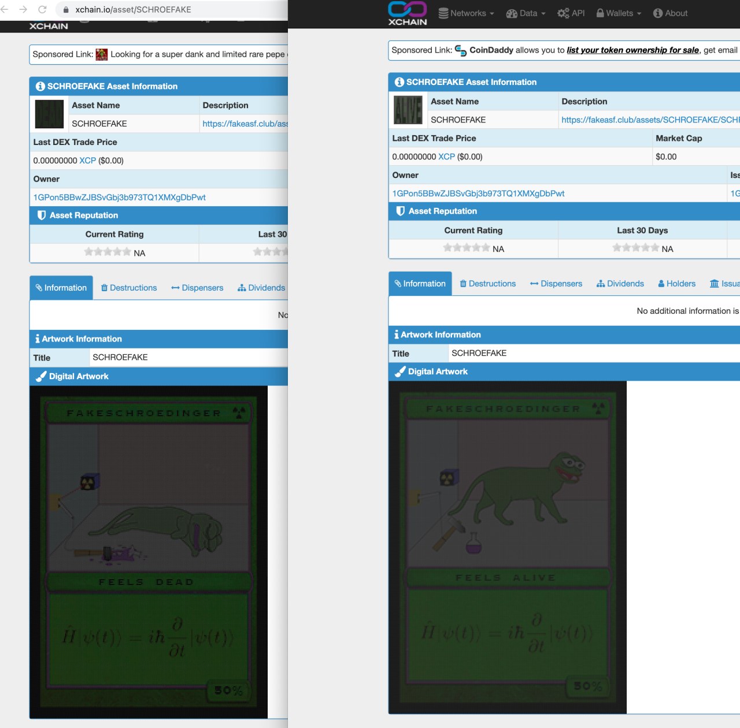Viewport: 740px width, 728px height.
Task: Open the fakeasf.club description link in left window
Action: (245, 124)
